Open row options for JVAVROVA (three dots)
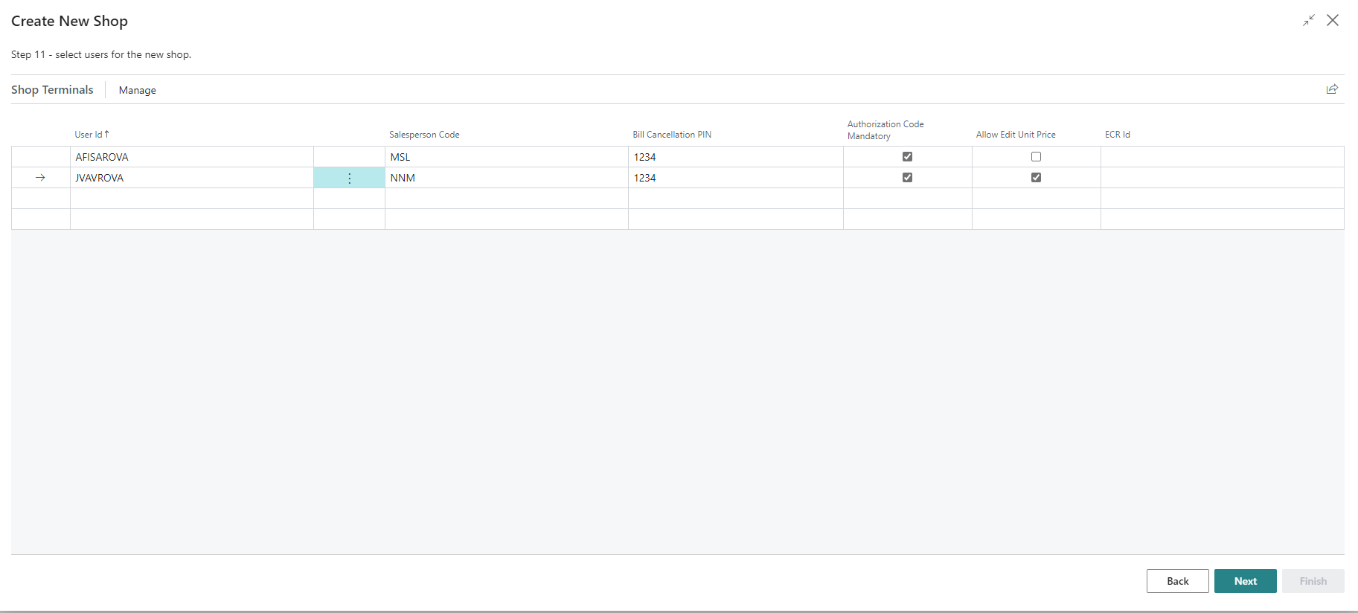 [349, 178]
